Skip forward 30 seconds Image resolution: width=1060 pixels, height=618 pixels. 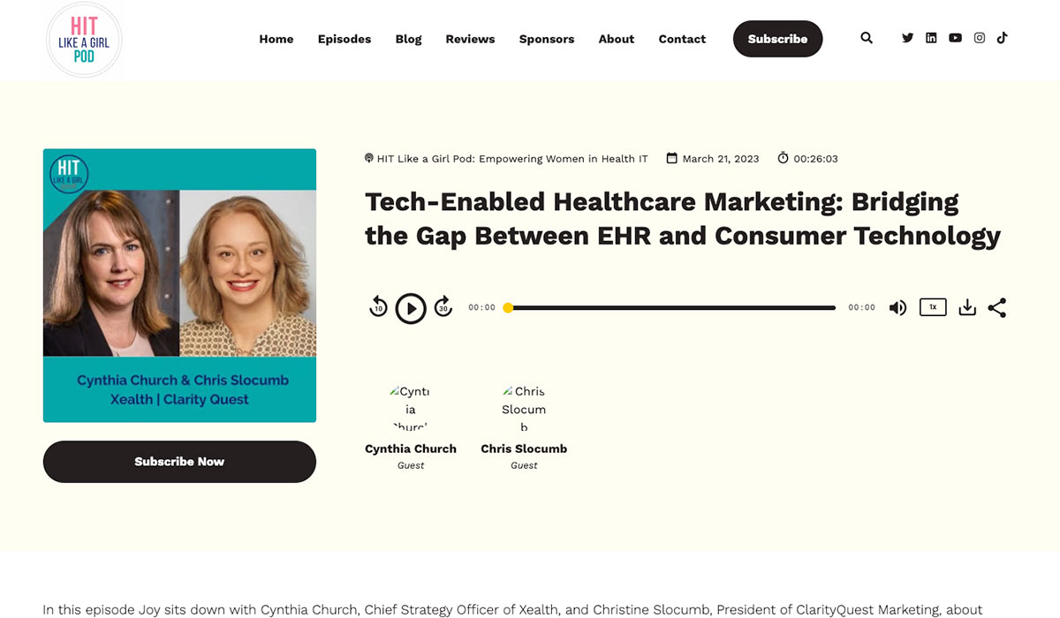tap(443, 307)
